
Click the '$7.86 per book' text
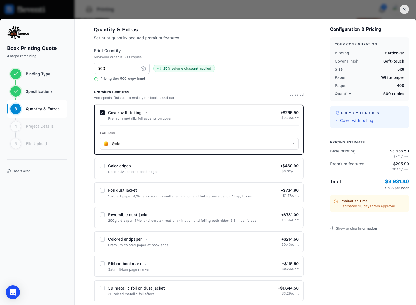click(x=397, y=188)
